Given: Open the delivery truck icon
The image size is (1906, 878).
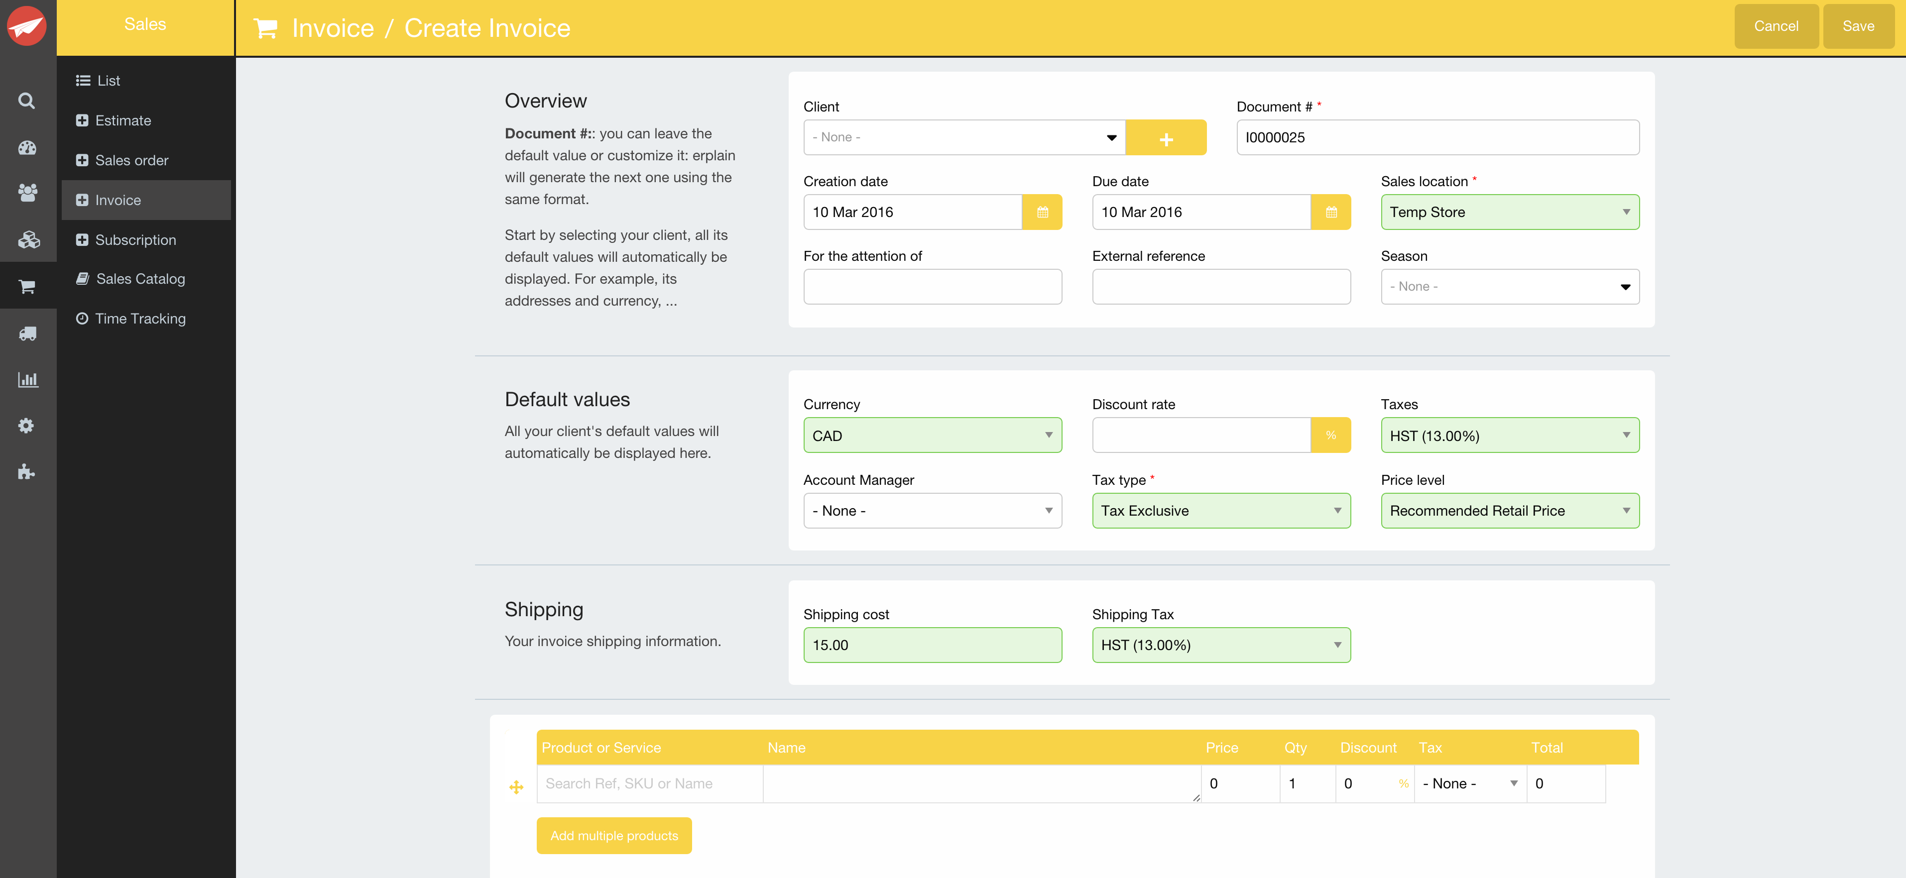Looking at the screenshot, I should (26, 333).
